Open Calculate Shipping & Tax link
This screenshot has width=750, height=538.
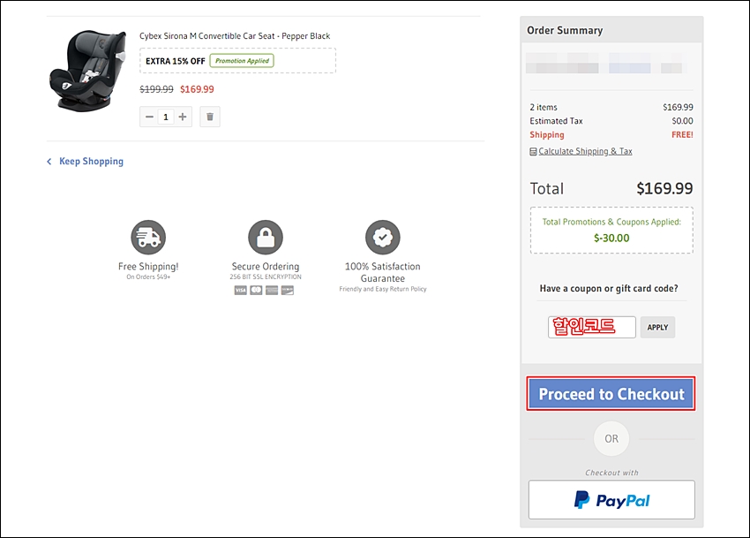coord(586,151)
